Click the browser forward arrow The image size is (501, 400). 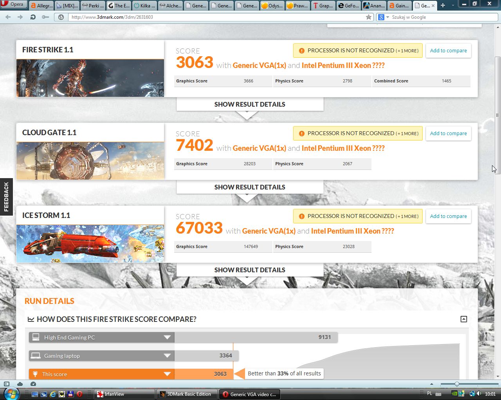point(20,17)
